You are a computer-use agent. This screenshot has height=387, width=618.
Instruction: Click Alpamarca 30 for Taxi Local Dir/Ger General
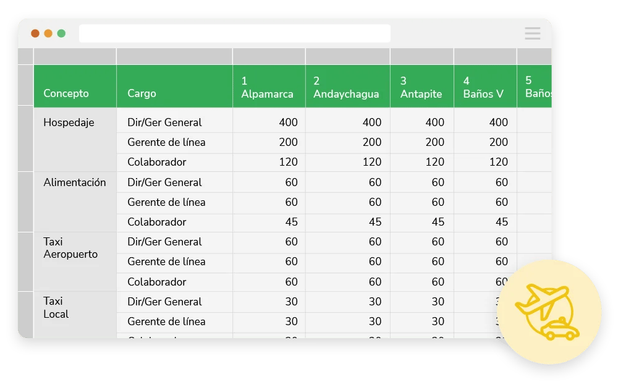(269, 302)
